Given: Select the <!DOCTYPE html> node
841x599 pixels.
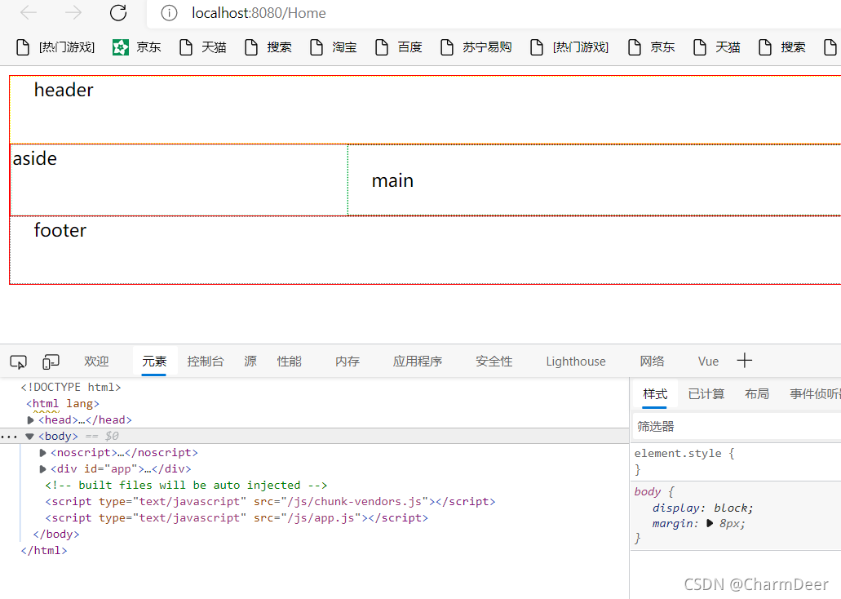Looking at the screenshot, I should pos(71,387).
